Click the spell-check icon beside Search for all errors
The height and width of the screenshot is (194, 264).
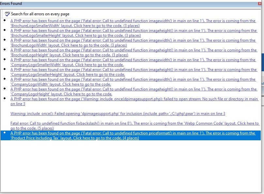pos(7,14)
